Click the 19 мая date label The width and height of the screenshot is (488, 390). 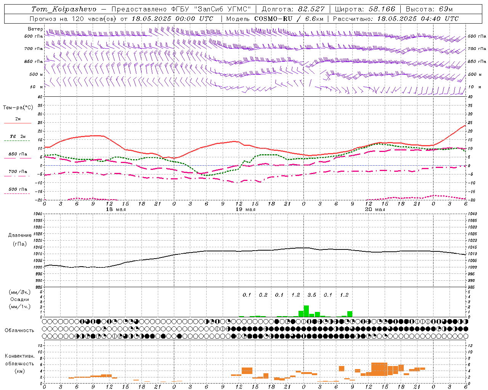coord(246,209)
